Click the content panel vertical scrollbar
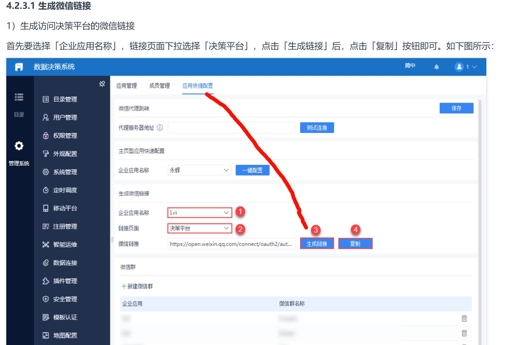The height and width of the screenshot is (345, 519). pyautogui.click(x=480, y=222)
